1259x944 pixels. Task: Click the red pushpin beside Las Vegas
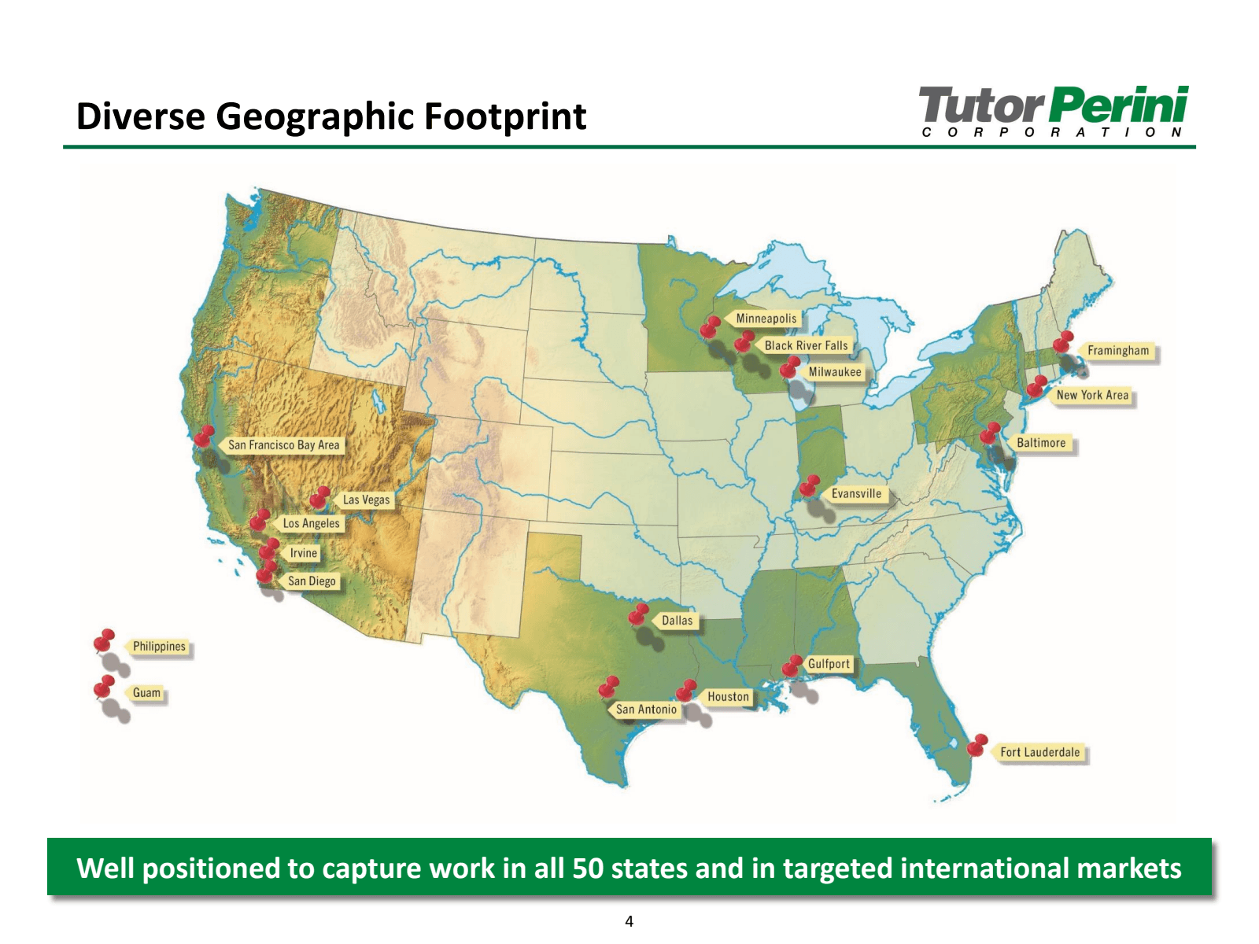[320, 497]
